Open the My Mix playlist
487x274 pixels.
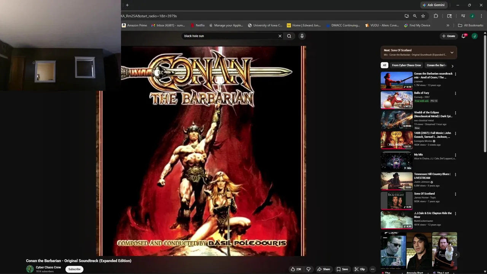pos(396,161)
